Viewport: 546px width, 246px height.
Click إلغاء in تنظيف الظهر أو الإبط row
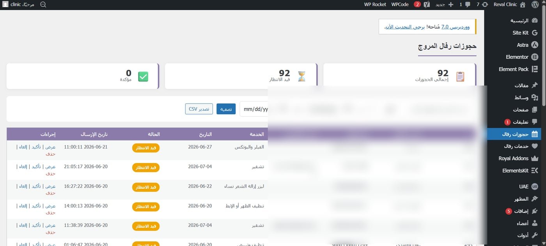tap(23, 206)
